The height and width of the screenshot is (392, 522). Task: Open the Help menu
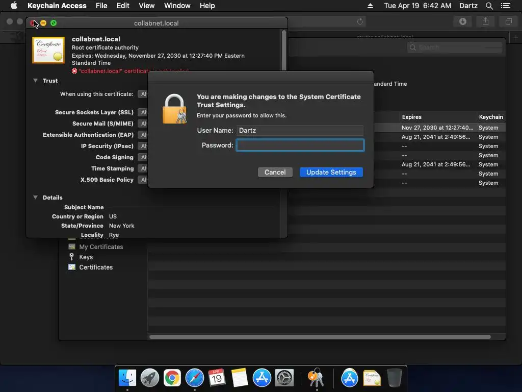coord(207,6)
